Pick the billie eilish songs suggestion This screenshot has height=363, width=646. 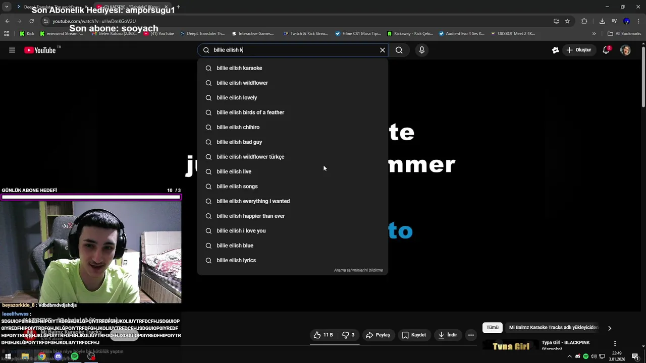click(293, 187)
